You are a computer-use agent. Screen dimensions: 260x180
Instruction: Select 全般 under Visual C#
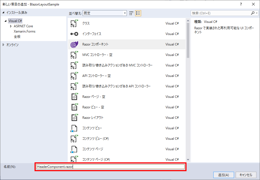17,36
